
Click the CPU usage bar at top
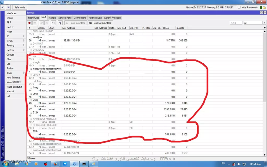pyautogui.click(x=233, y=8)
